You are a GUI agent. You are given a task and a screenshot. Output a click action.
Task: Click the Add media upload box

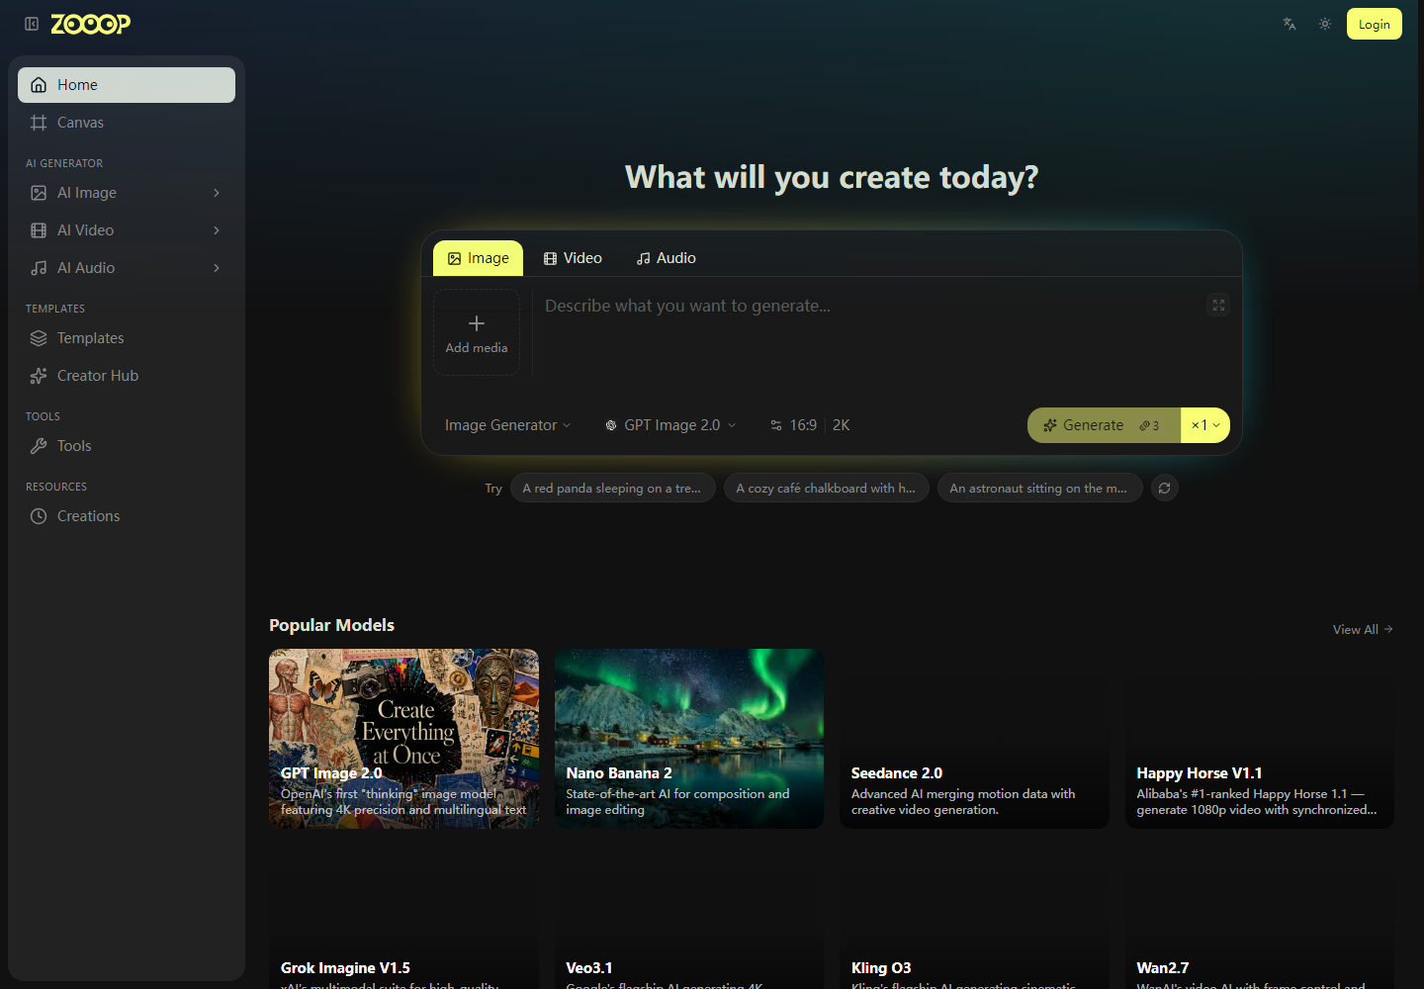pos(477,332)
